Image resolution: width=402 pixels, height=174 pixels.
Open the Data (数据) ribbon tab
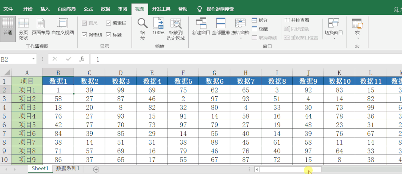point(105,9)
